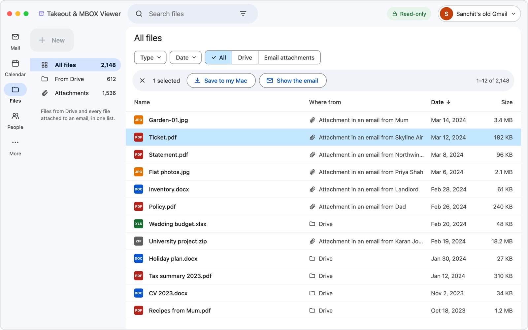Switch filter to Drive only

click(245, 57)
